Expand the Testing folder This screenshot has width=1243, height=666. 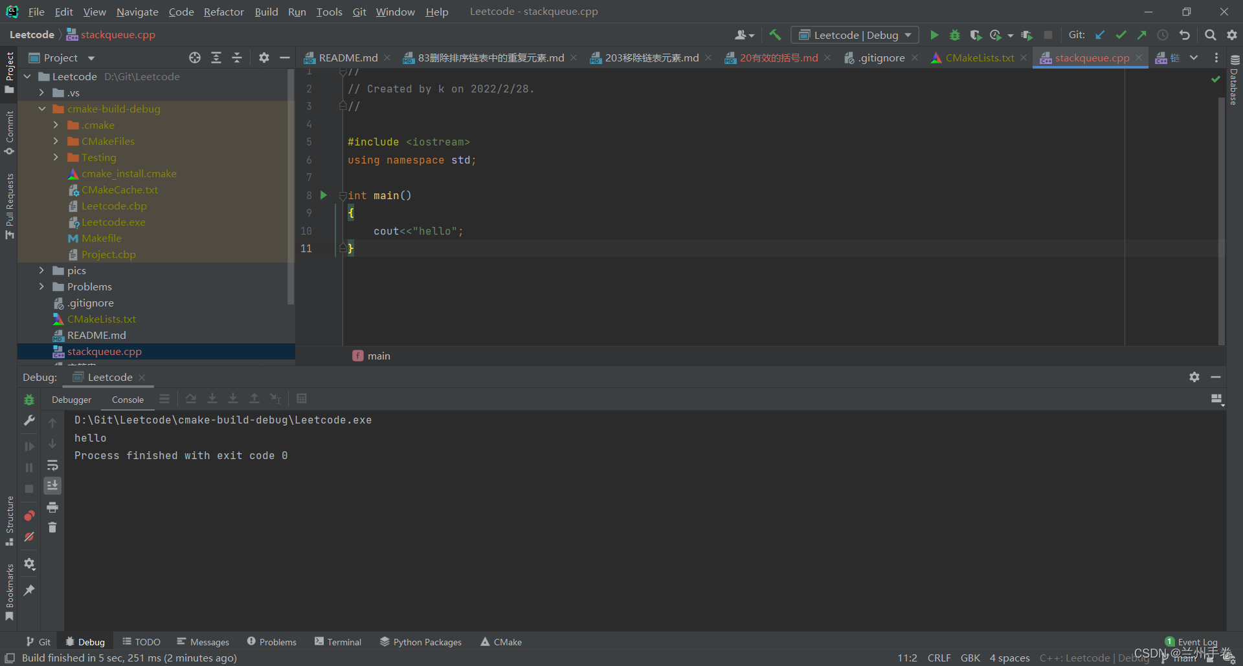coord(56,157)
